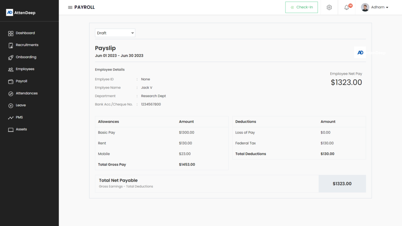
Task: Click the Payroll wallet icon
Action: (11, 82)
